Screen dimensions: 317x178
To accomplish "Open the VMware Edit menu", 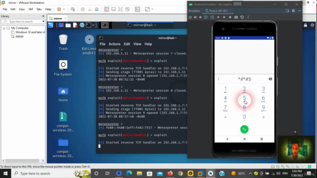I will pyautogui.click(x=13, y=9).
